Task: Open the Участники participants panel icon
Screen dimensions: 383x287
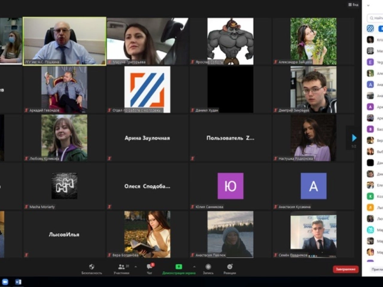Action: (x=121, y=267)
